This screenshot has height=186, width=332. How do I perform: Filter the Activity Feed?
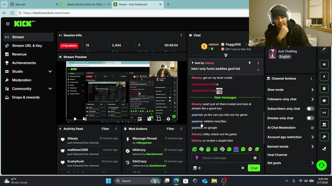pyautogui.click(x=105, y=129)
